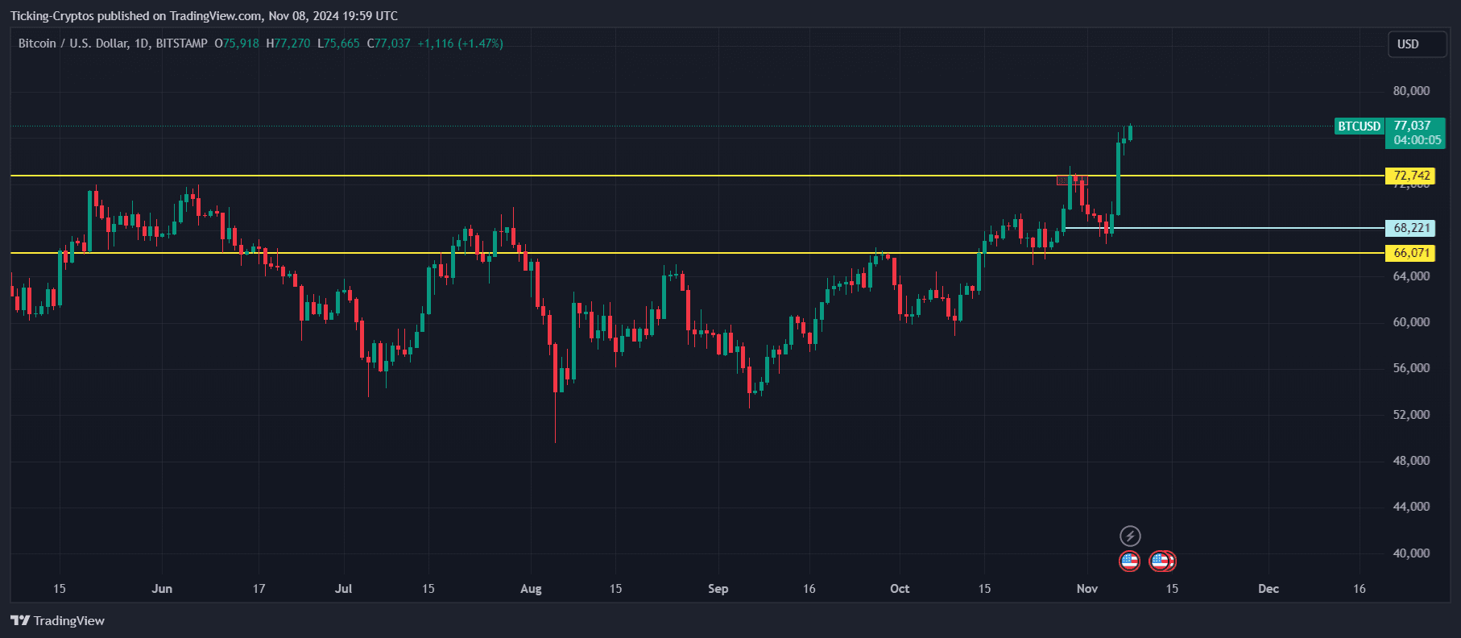Click the low value L75,665

click(338, 43)
